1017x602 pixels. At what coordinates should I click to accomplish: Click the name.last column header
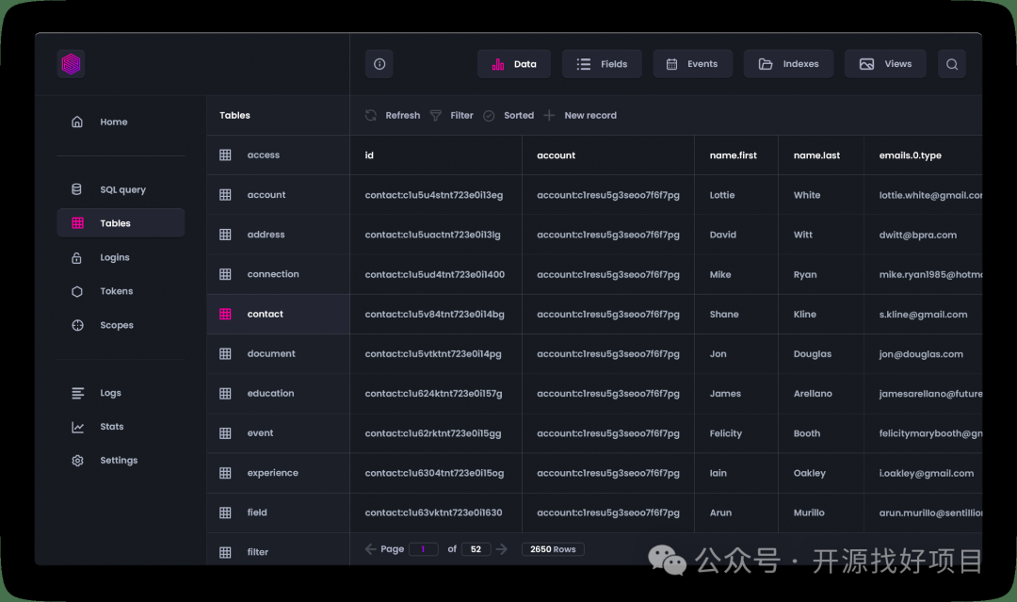point(816,155)
